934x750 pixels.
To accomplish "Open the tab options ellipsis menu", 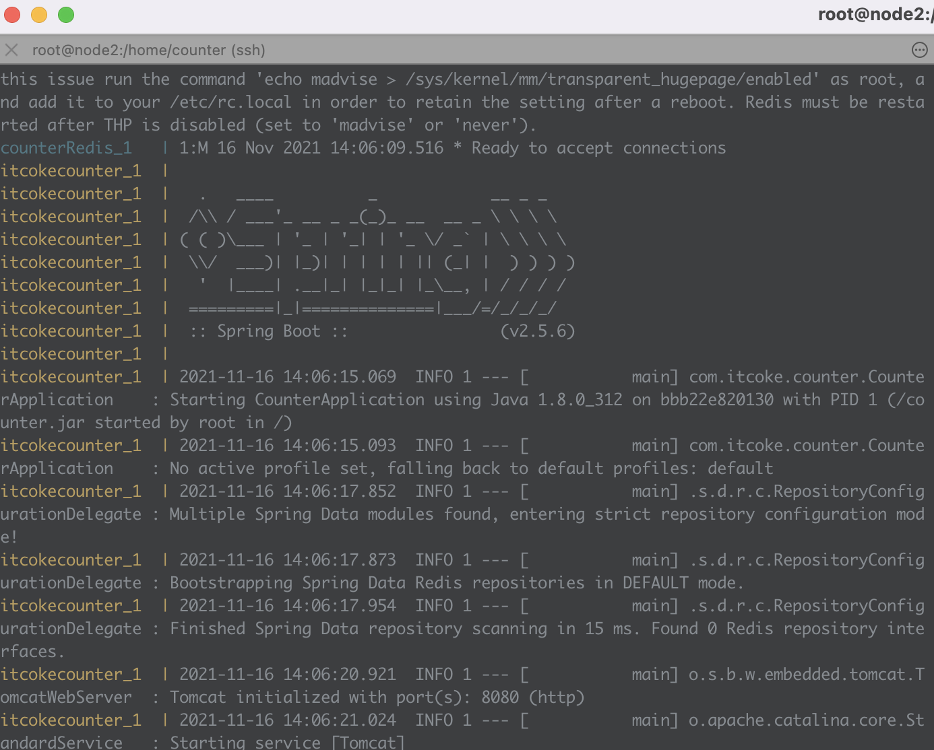I will point(919,50).
